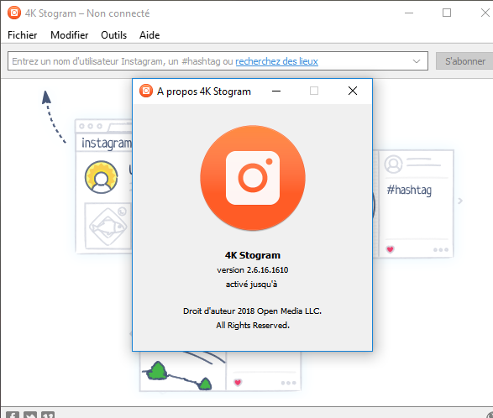Click the large orange camera logo
Image resolution: width=493 pixels, height=418 pixels.
pos(253,178)
